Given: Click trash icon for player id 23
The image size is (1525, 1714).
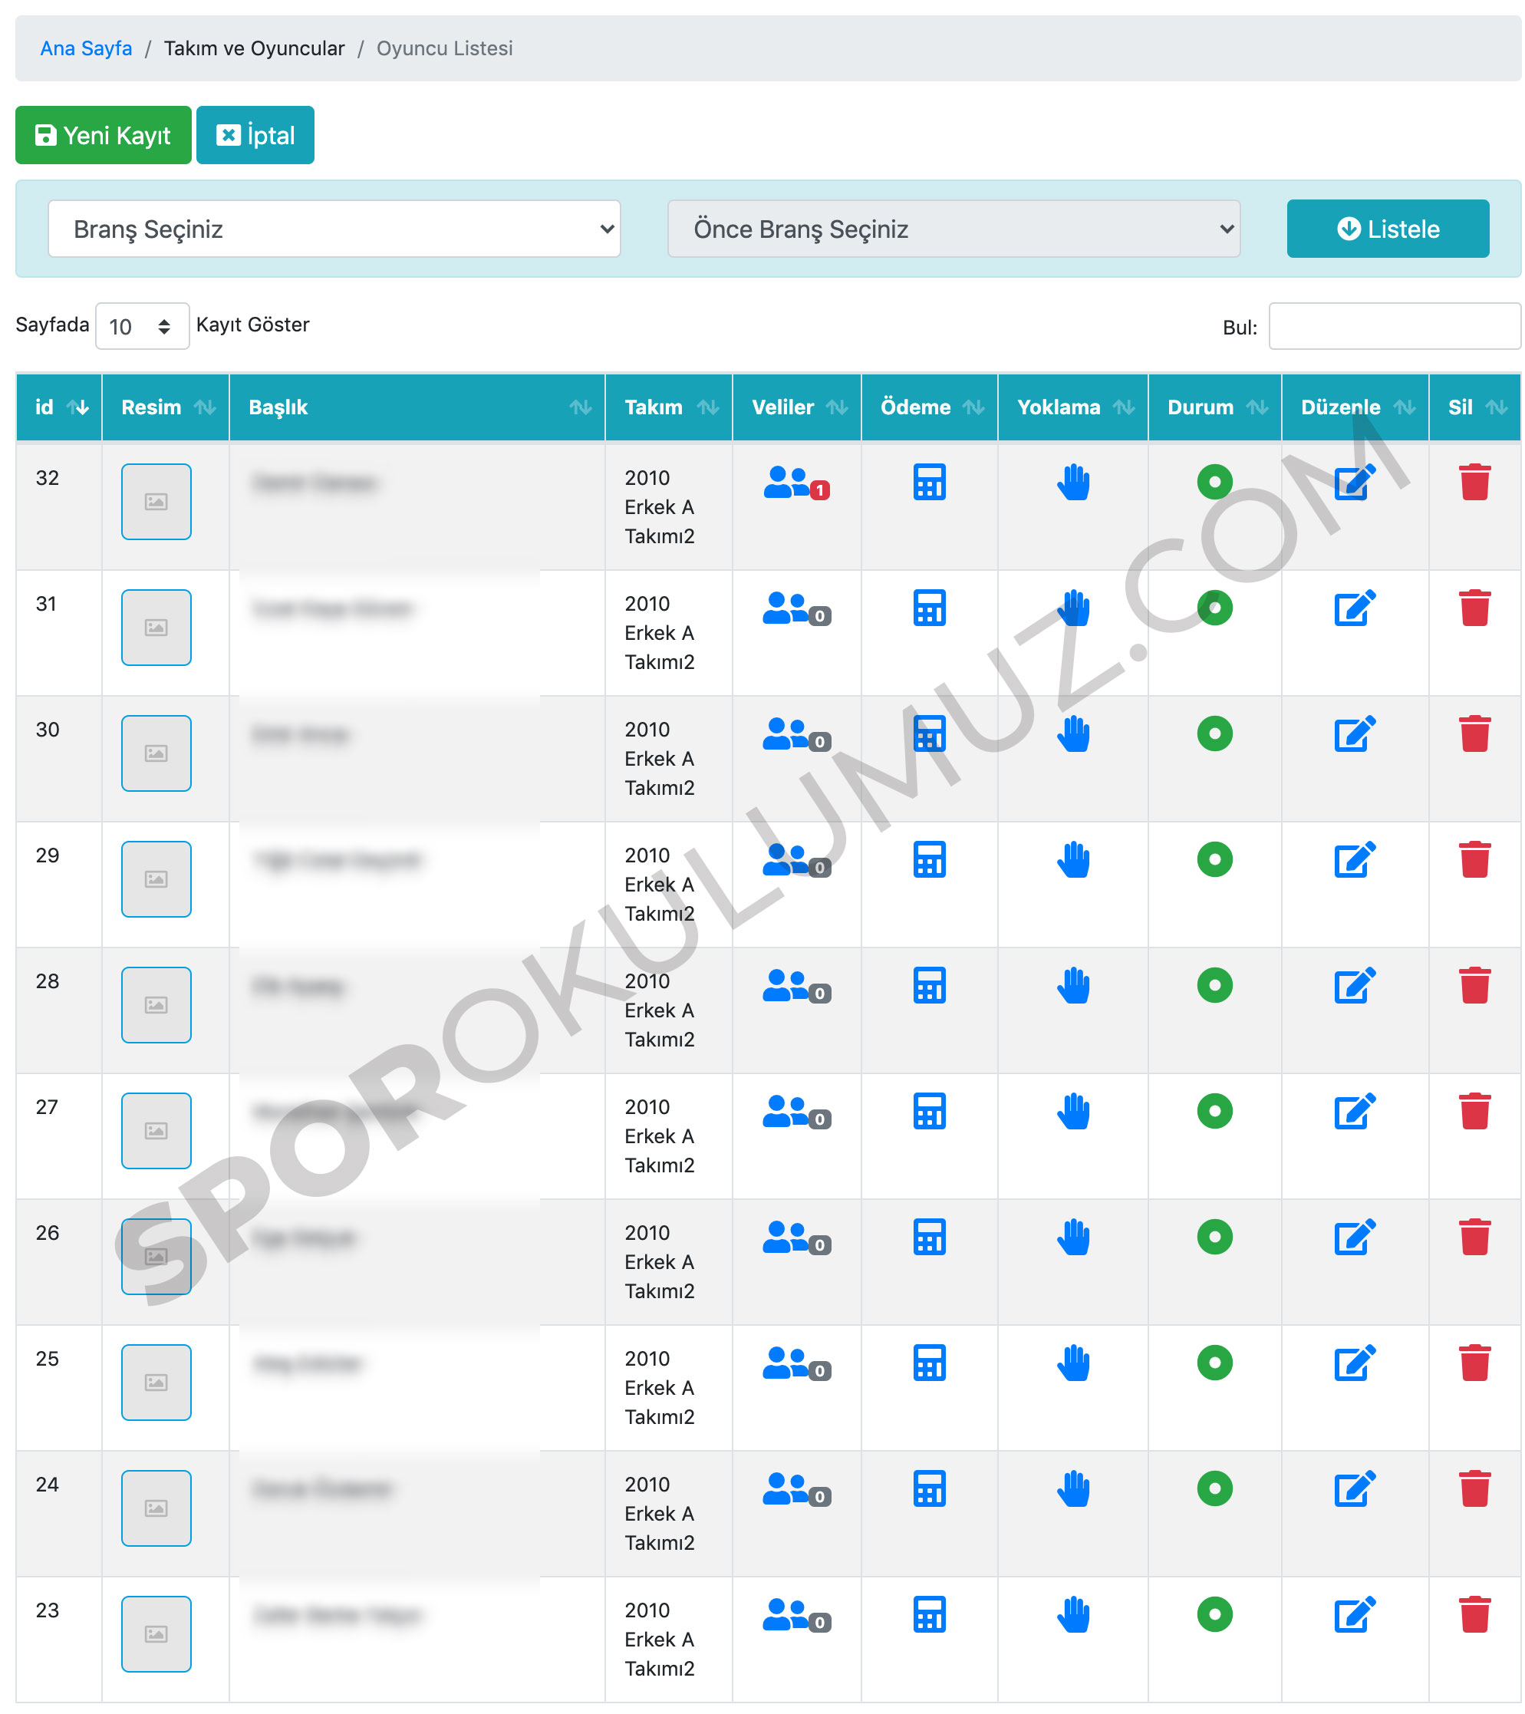Looking at the screenshot, I should coord(1474,1614).
